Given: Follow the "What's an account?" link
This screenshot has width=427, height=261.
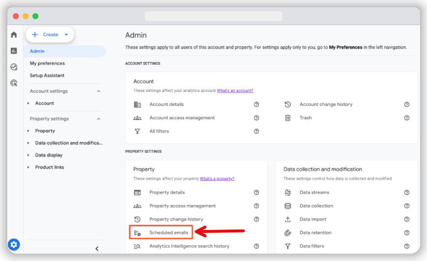Looking at the screenshot, I should coord(235,90).
